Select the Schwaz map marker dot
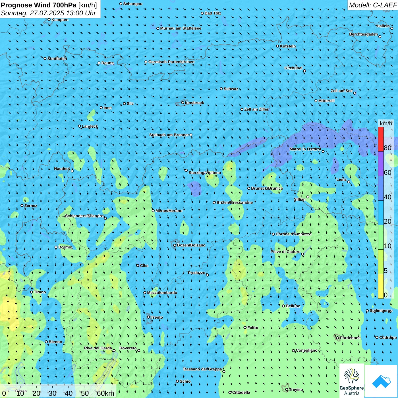 coord(221,89)
